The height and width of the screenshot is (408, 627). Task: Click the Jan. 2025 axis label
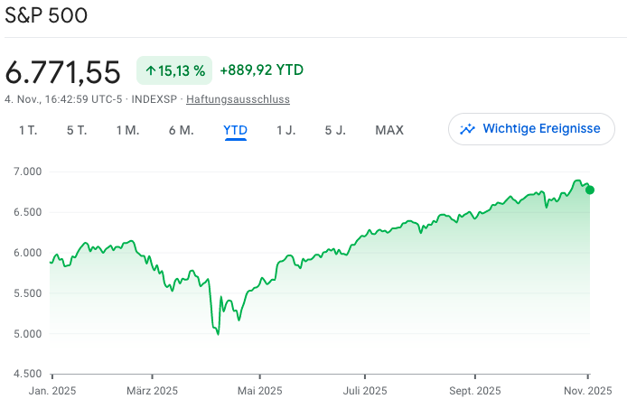coord(52,391)
